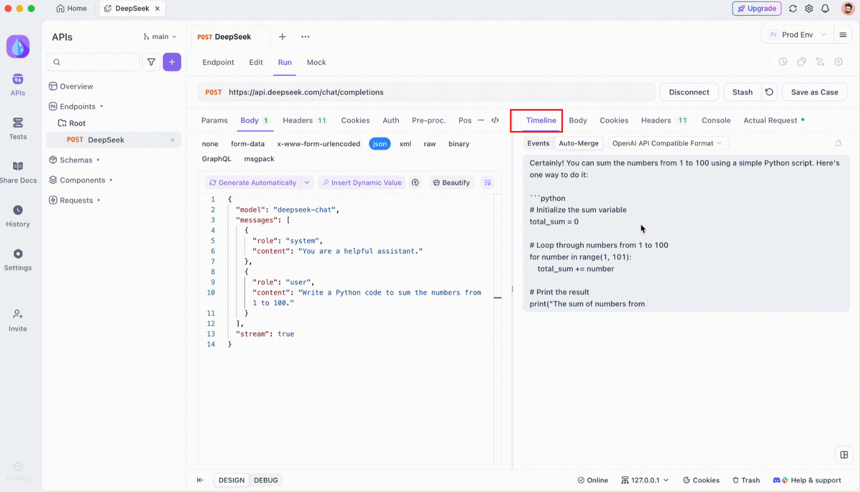Screen dimensions: 860x492
Task: Click the Stash button
Action: click(742, 92)
